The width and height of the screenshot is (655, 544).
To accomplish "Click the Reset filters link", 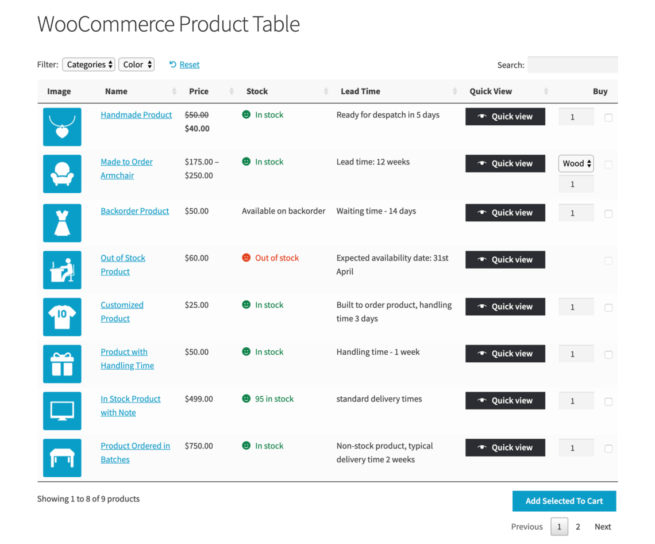I will point(189,64).
